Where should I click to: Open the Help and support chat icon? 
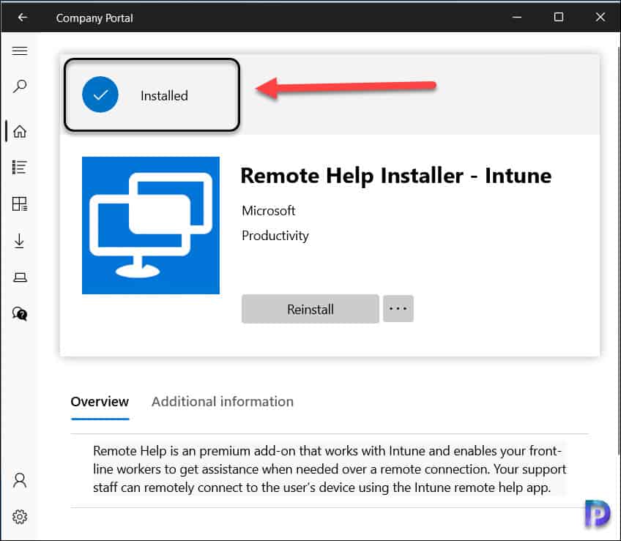click(20, 313)
